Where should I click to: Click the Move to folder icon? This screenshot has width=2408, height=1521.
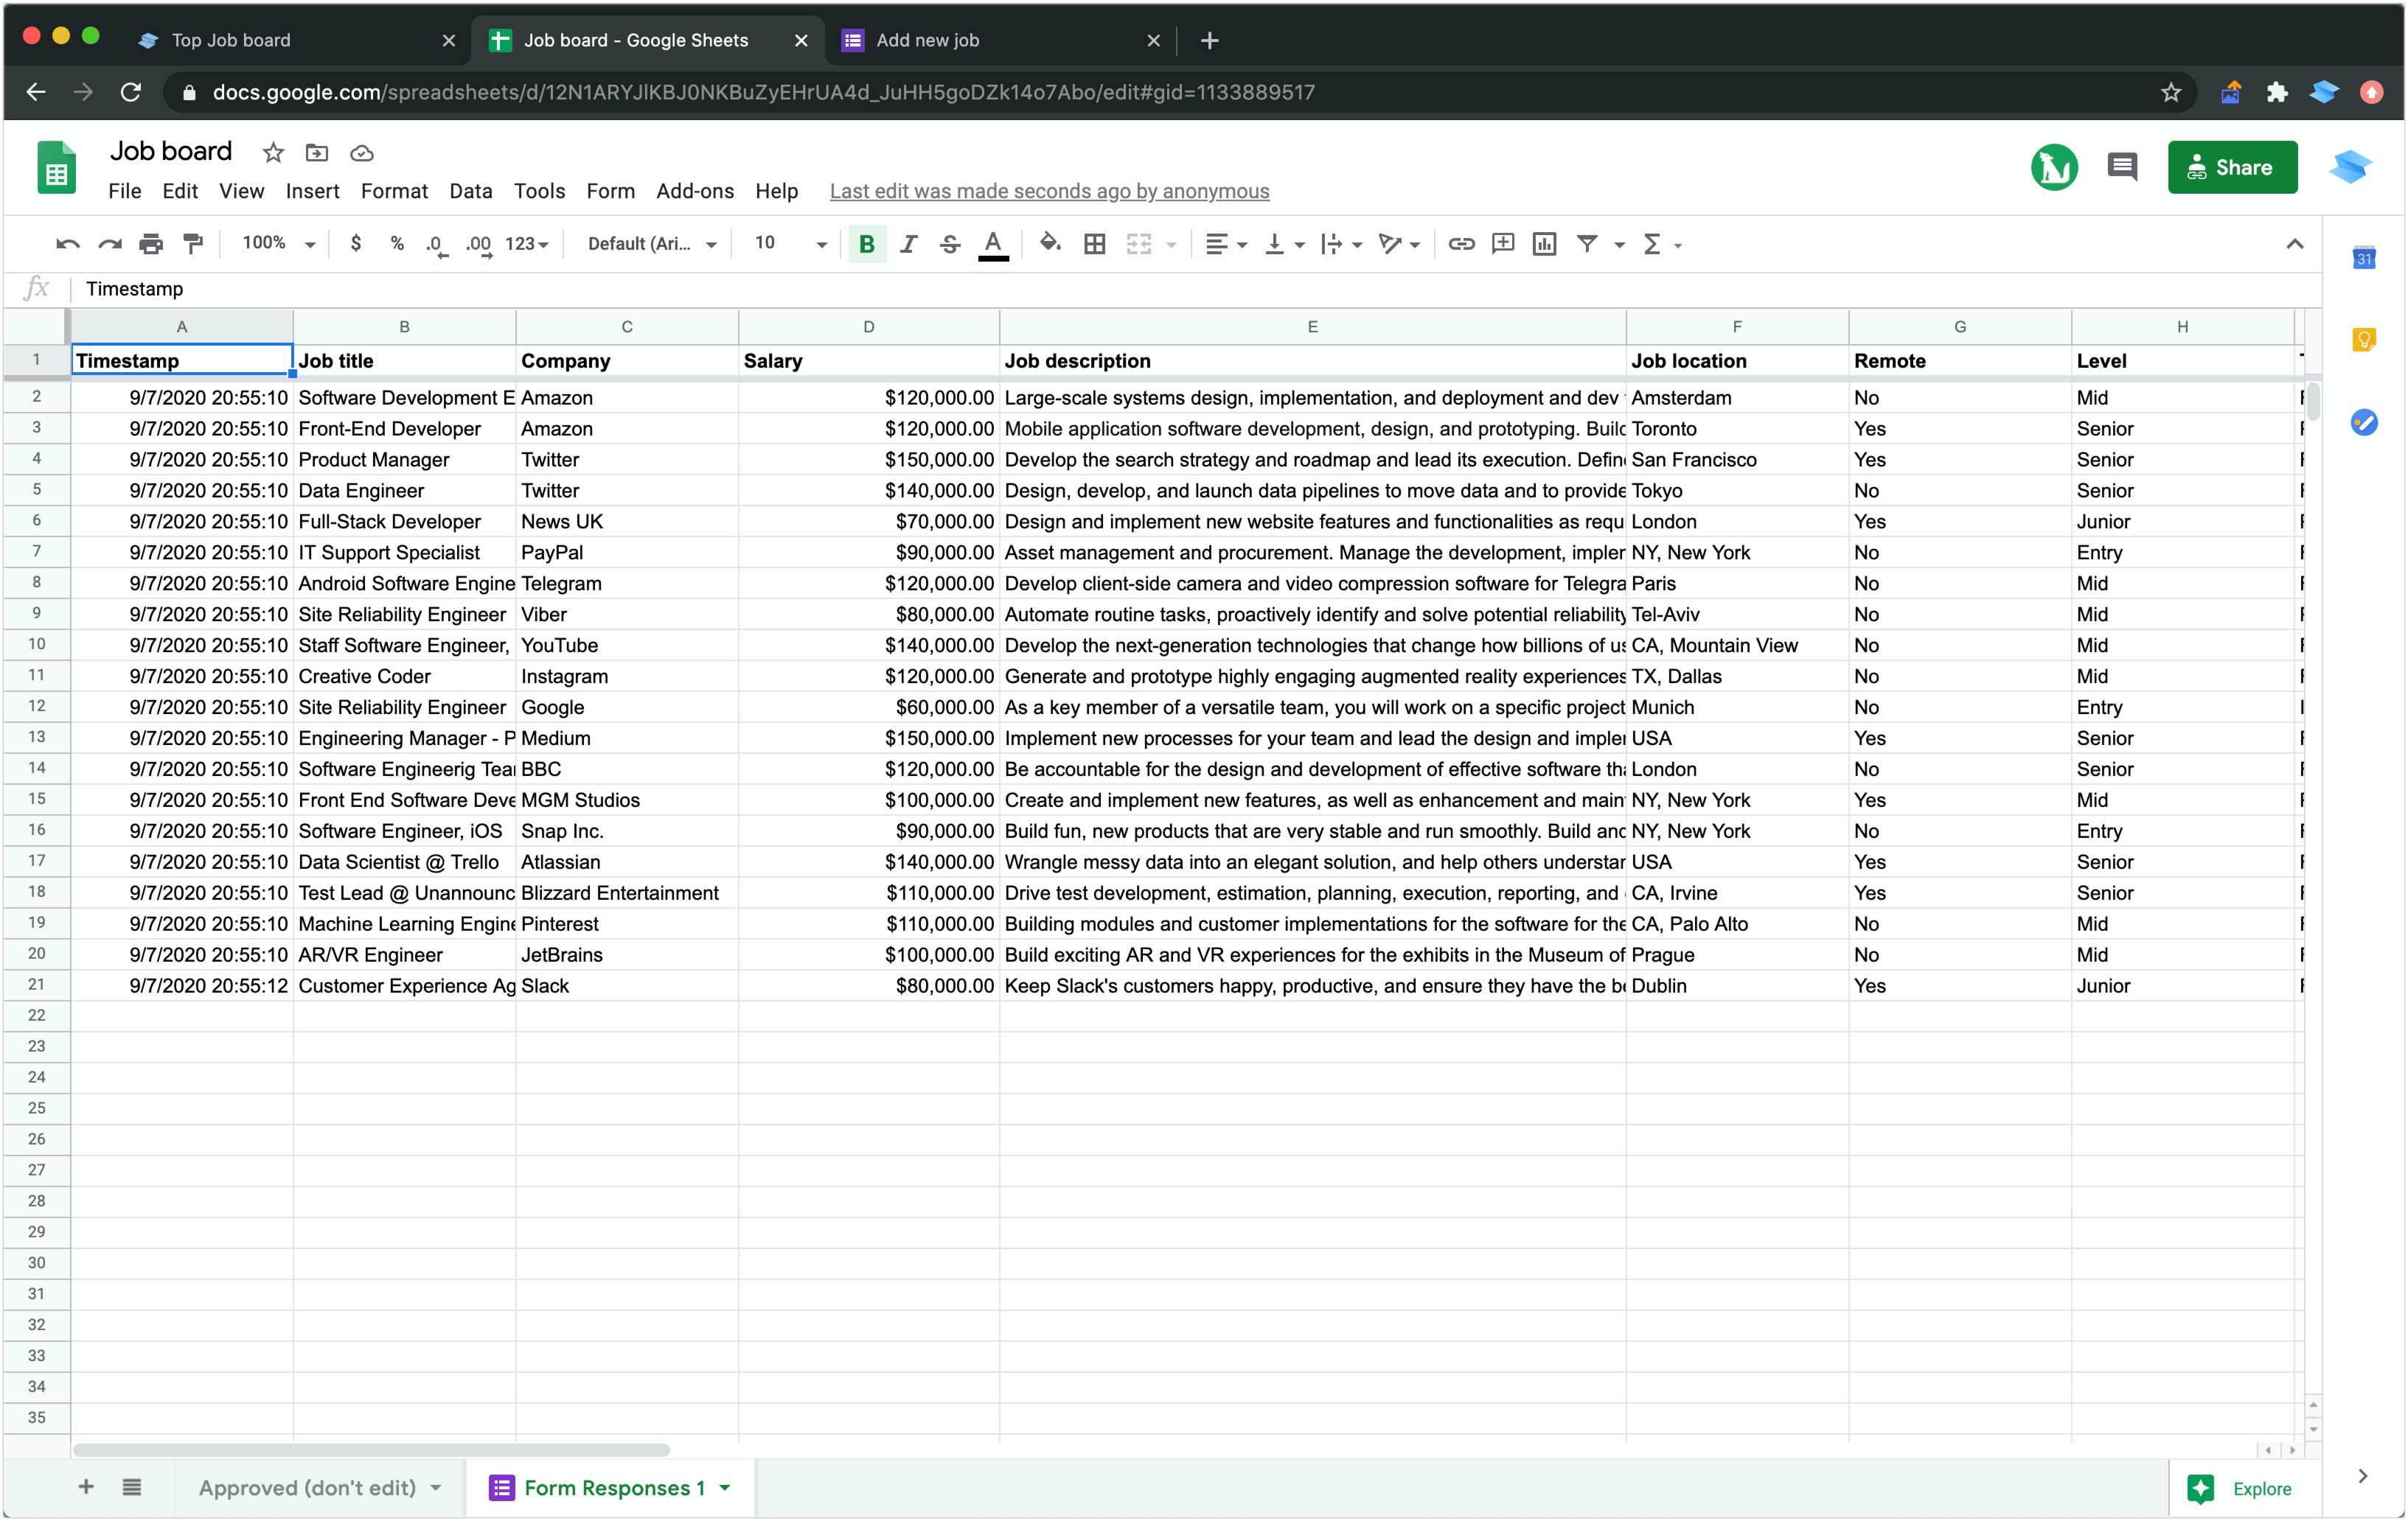[x=317, y=153]
